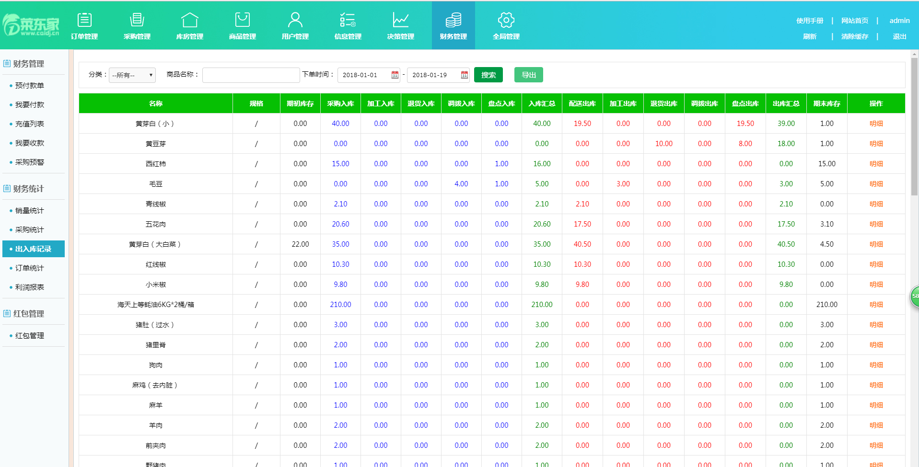Image resolution: width=919 pixels, height=467 pixels.
Task: Open the 采购管理 purchasing icon
Action: (137, 20)
